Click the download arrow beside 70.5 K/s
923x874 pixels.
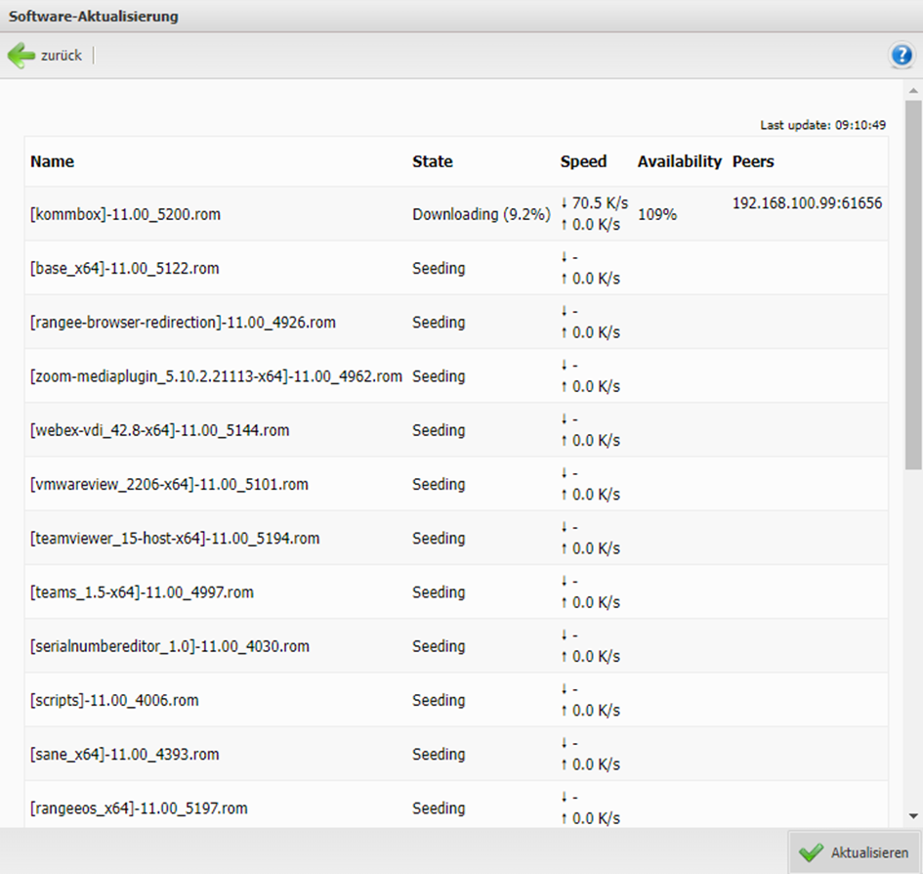[565, 203]
